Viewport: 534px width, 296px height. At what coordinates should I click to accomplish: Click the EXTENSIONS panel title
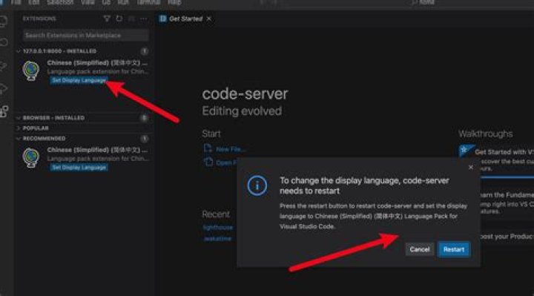tap(39, 19)
